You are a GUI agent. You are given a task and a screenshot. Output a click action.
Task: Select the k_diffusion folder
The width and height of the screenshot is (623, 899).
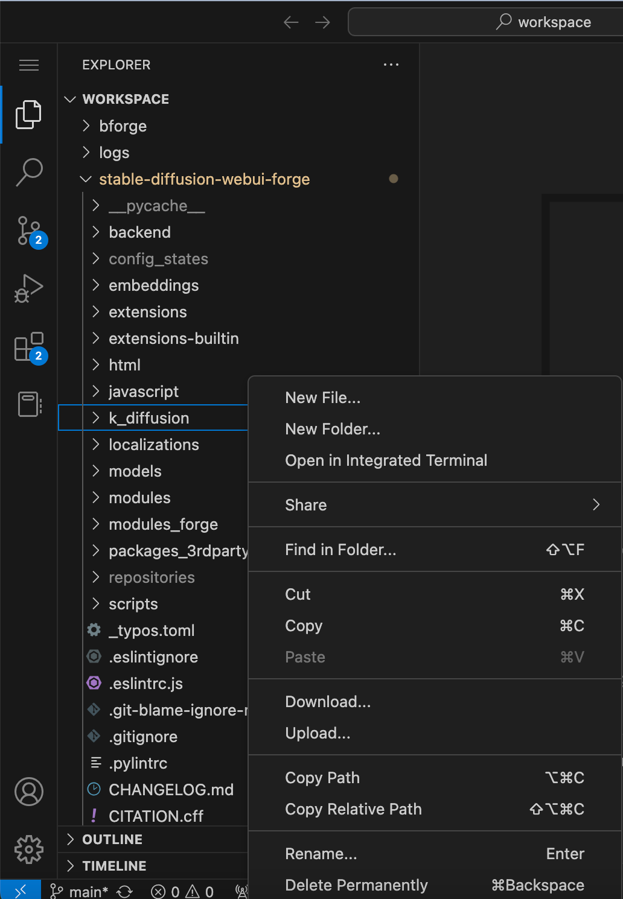153,418
